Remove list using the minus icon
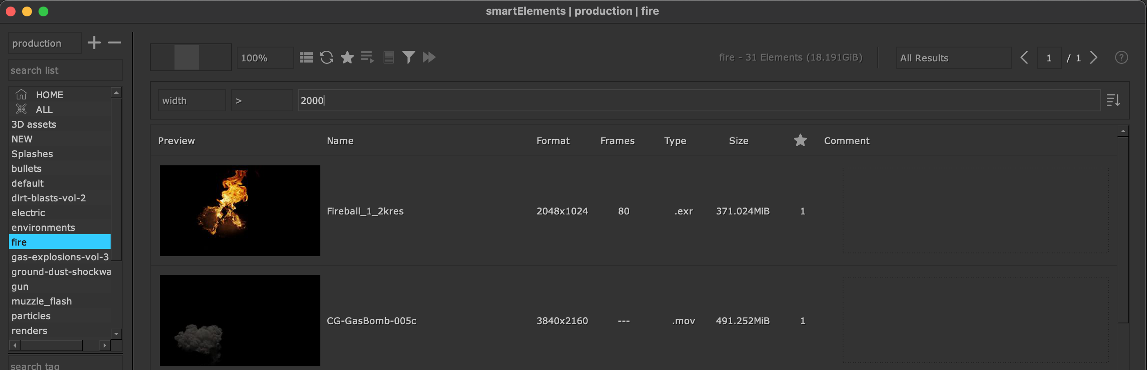The width and height of the screenshot is (1147, 370). click(114, 43)
